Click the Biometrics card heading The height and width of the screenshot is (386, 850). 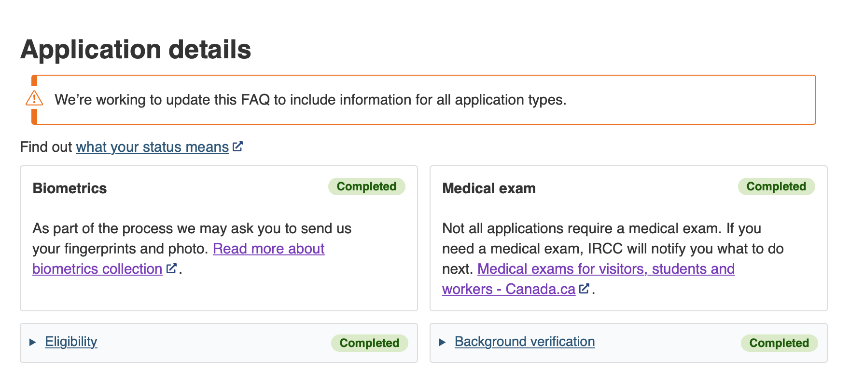click(70, 188)
